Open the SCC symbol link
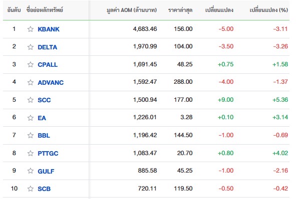 pos(44,100)
